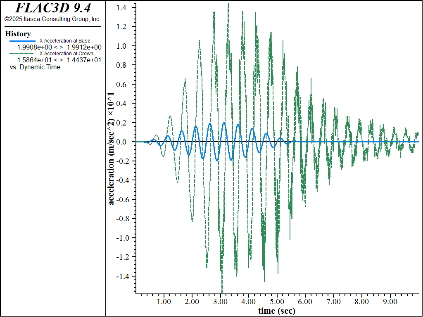Viewport: 423px width, 317px height.
Task: Click the 1.00 tick on the time axis
Action: click(164, 302)
